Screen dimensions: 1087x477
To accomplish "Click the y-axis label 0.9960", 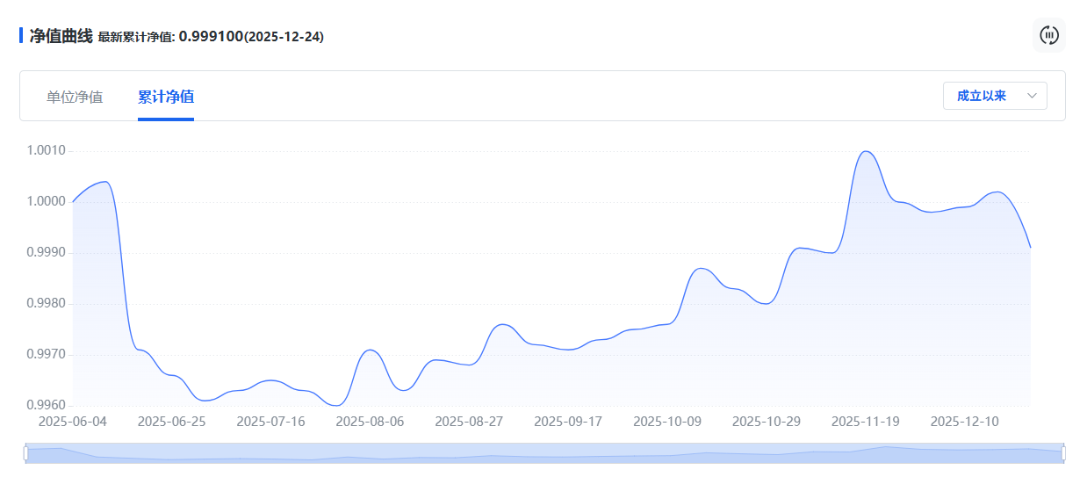I will (x=46, y=406).
